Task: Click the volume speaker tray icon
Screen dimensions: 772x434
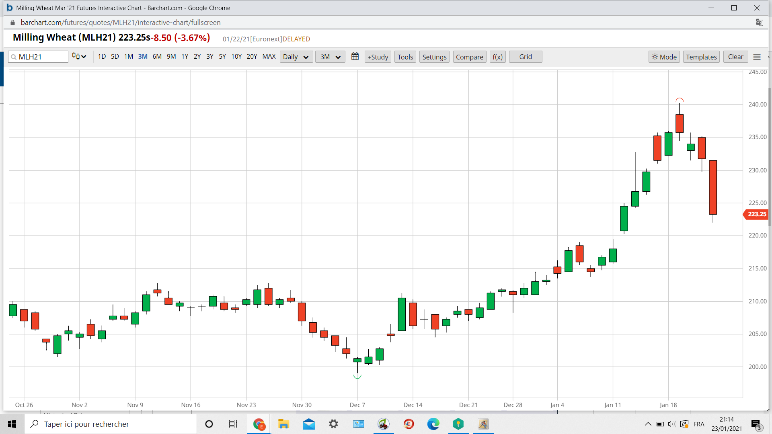Action: [672, 424]
